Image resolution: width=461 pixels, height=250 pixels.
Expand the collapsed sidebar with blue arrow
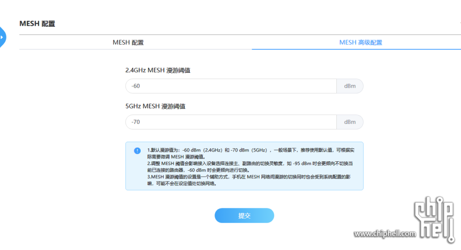[2, 36]
